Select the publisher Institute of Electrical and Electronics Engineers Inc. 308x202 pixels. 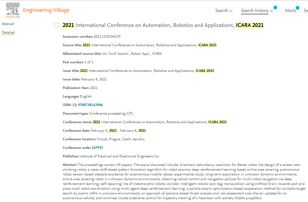(119, 156)
